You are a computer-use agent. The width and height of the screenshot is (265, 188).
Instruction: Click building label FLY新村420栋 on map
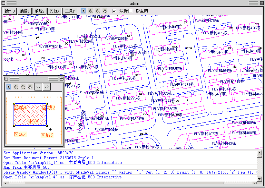pos(248,28)
